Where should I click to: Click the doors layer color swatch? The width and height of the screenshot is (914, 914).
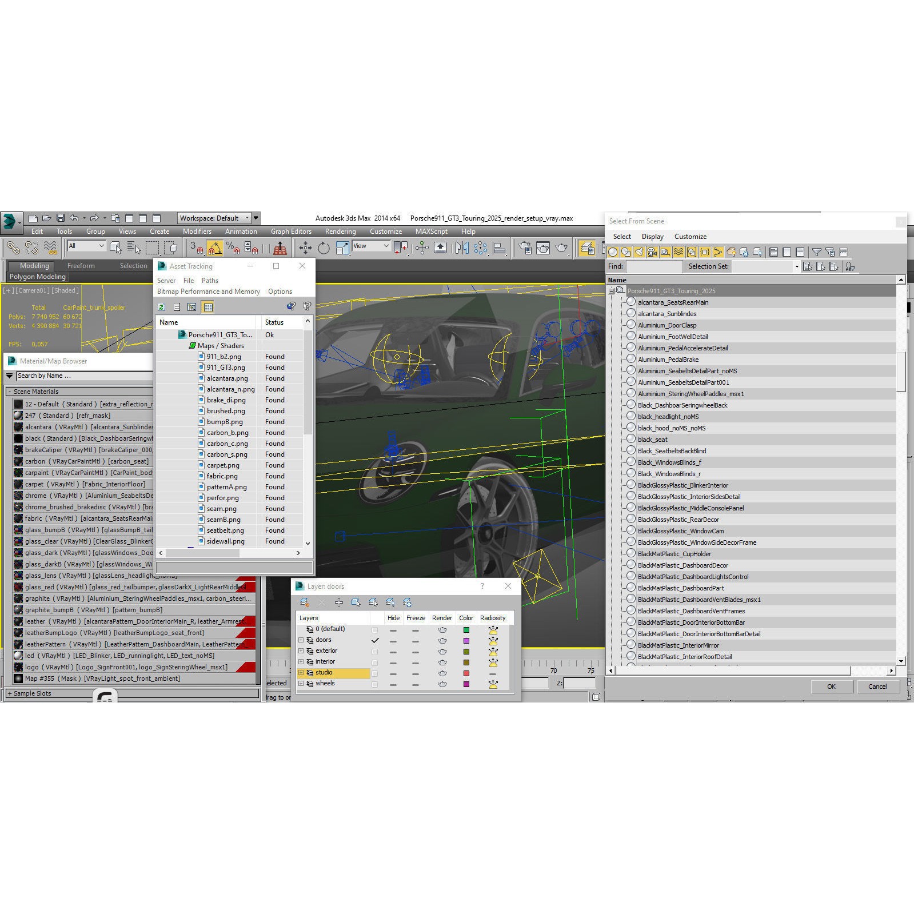point(466,641)
